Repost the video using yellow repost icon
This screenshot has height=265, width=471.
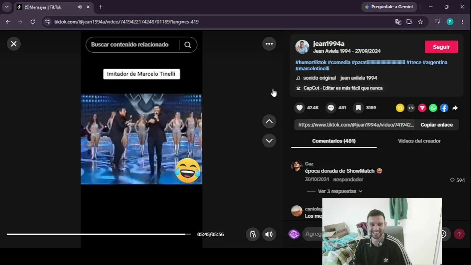point(400,108)
